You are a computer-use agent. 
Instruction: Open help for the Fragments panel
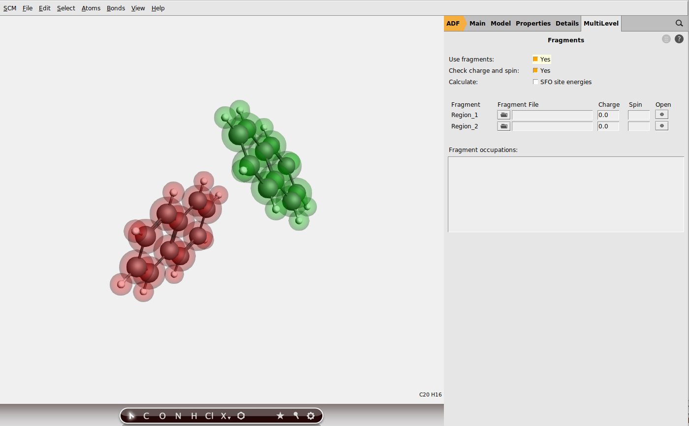679,38
